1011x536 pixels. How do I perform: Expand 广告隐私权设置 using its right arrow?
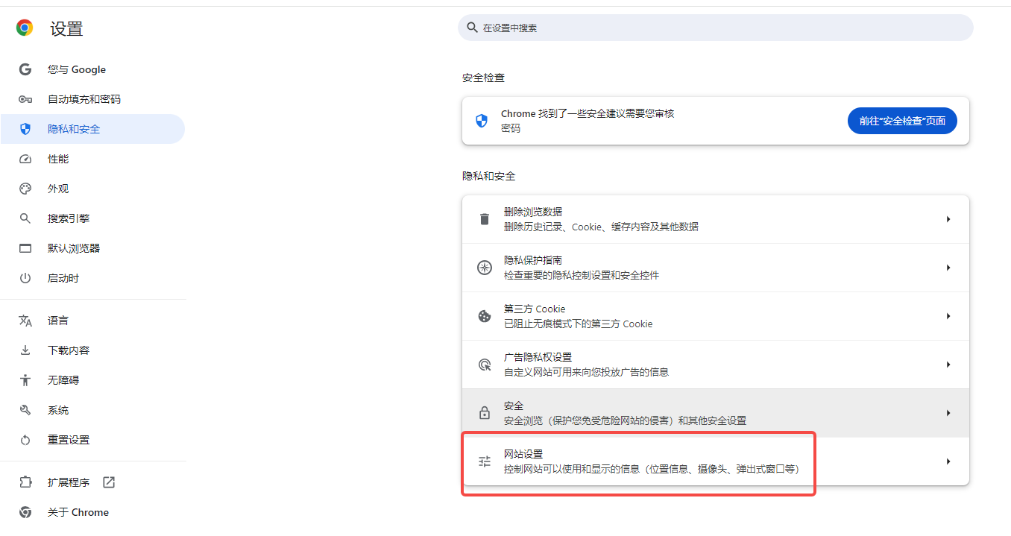point(948,365)
